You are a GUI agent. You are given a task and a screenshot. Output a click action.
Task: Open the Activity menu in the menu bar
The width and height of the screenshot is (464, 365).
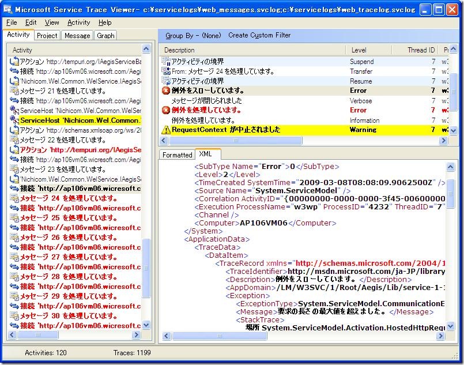79,22
